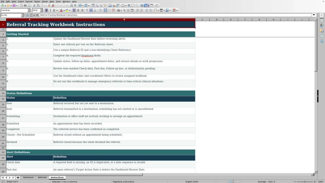Open sidebar Gallery panel icon
Screen dimensions: 325x183
point(322,31)
